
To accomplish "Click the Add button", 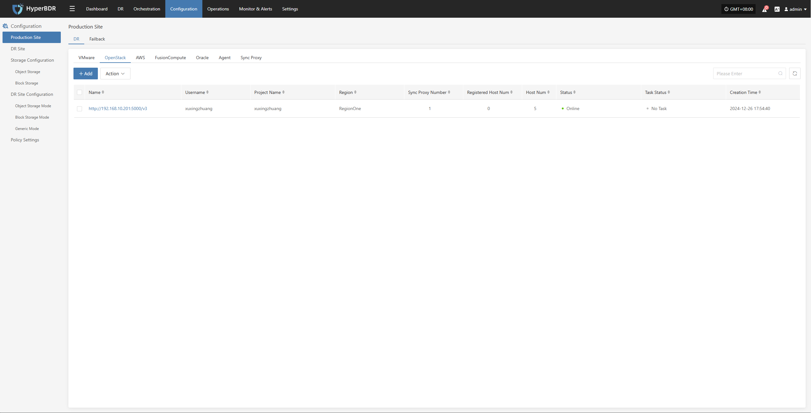I will (86, 74).
